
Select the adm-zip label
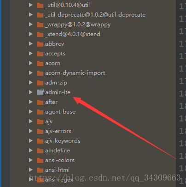point(56,83)
